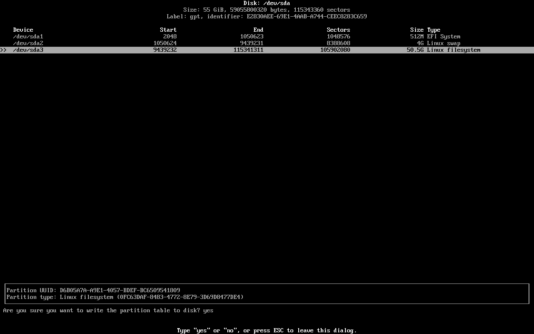
Task: Click the Device column header
Action: (23, 30)
